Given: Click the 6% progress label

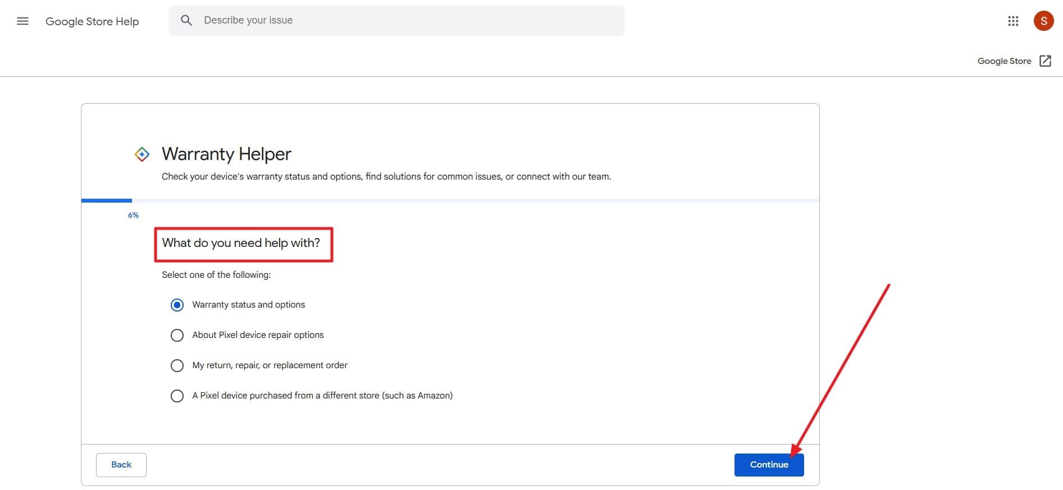Looking at the screenshot, I should coord(133,215).
